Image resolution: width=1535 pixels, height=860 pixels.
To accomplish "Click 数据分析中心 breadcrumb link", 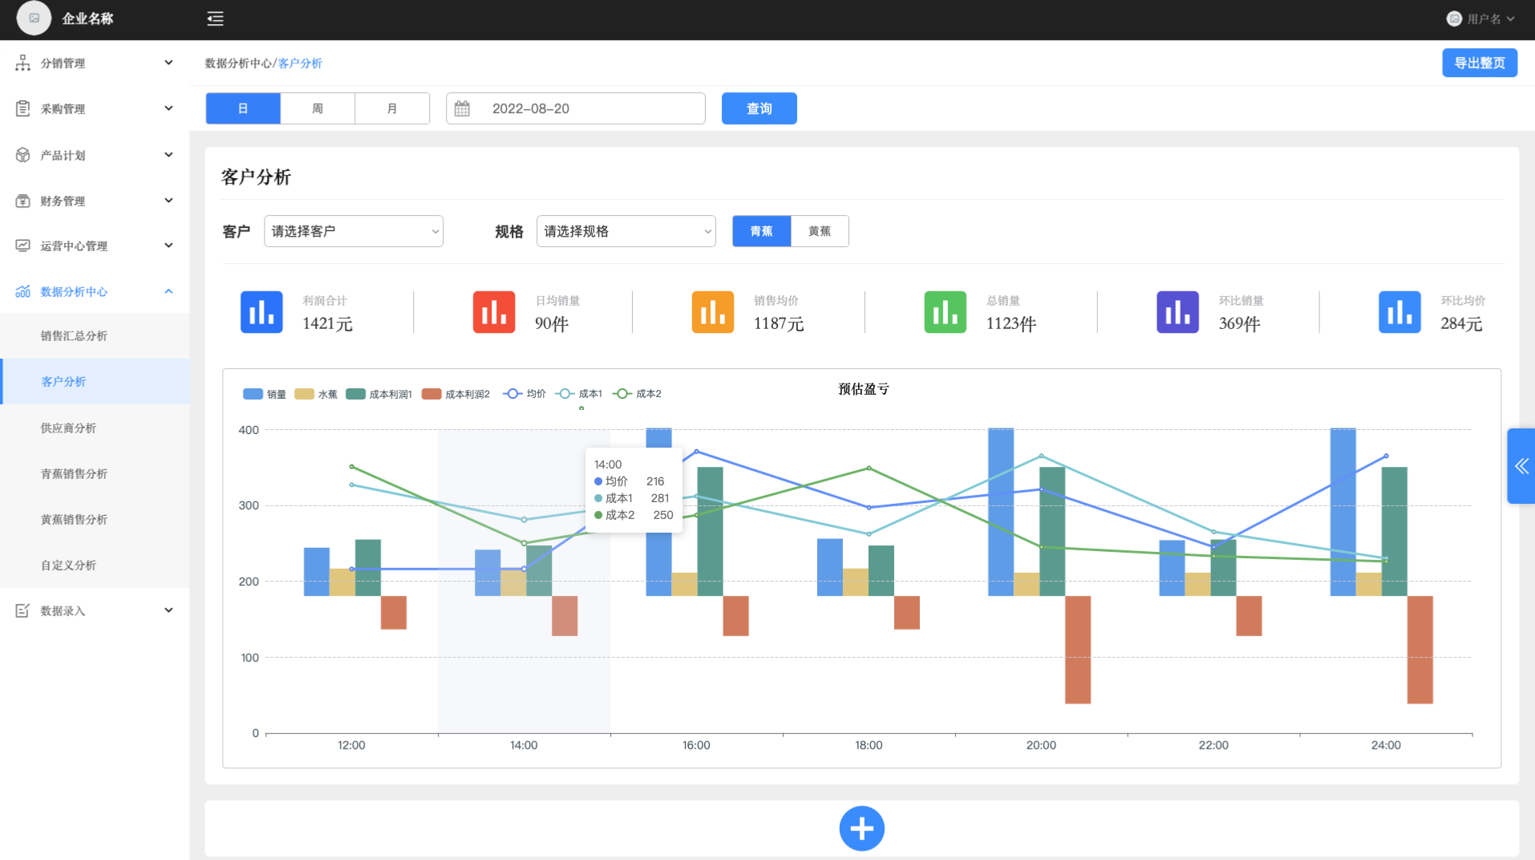I will pyautogui.click(x=238, y=63).
